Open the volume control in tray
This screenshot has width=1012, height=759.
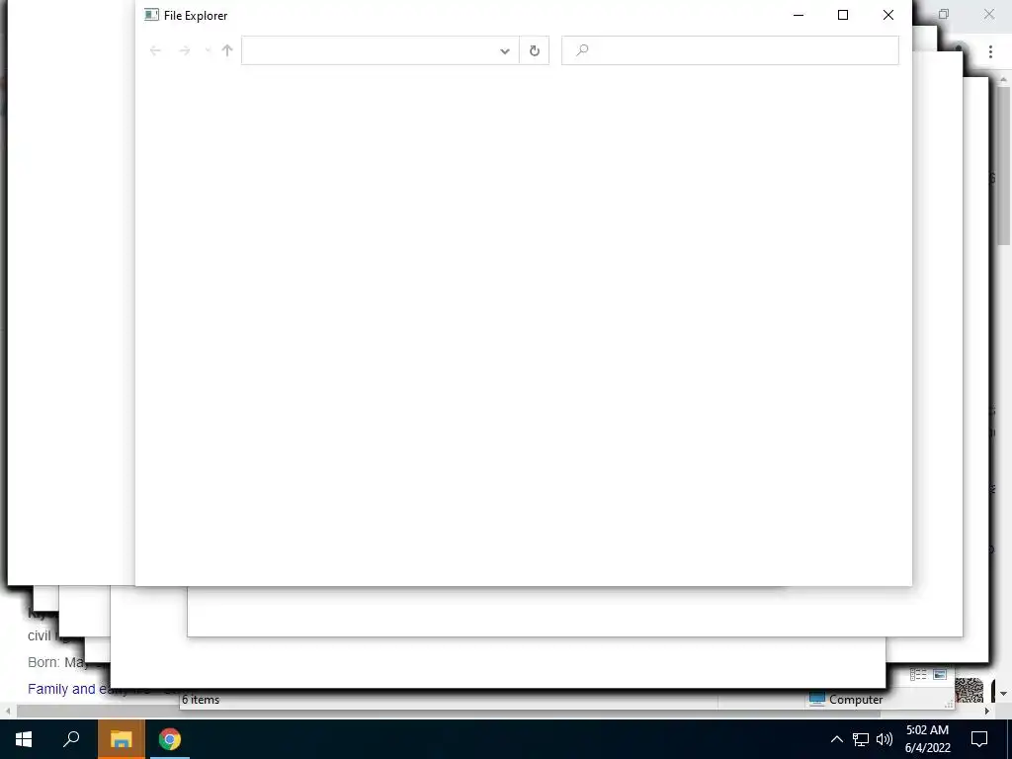click(885, 739)
